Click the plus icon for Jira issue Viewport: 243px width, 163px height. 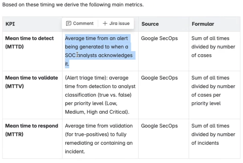[105, 23]
